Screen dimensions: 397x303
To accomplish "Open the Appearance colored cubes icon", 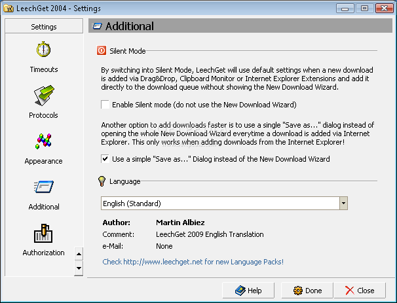I will [43, 141].
